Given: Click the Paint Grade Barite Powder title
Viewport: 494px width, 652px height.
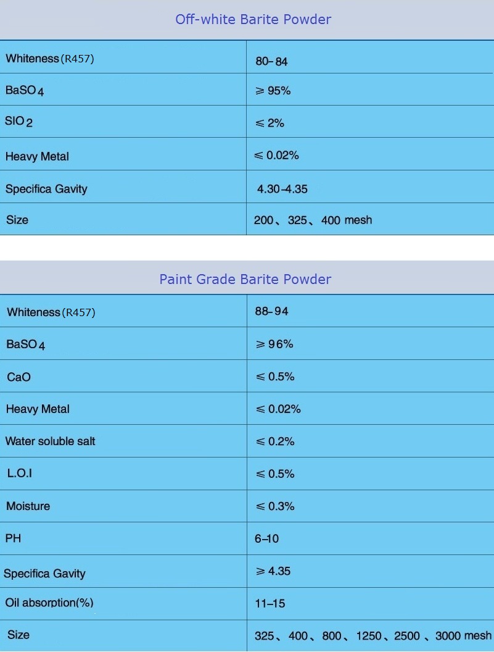Looking at the screenshot, I should tap(245, 279).
